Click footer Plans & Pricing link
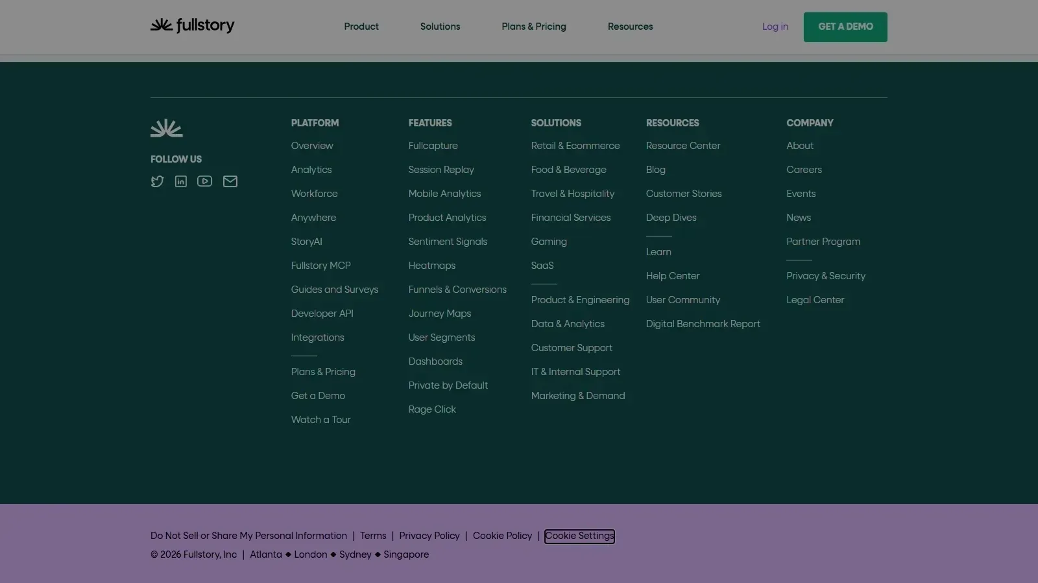This screenshot has width=1038, height=583. click(x=323, y=372)
